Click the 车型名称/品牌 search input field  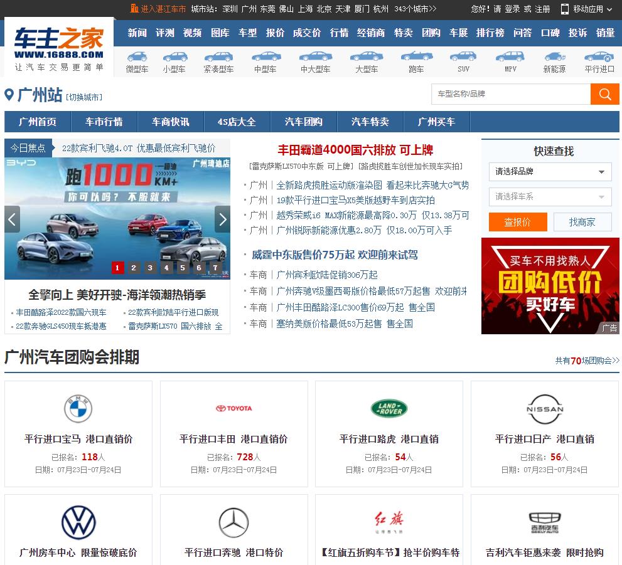tap(511, 94)
